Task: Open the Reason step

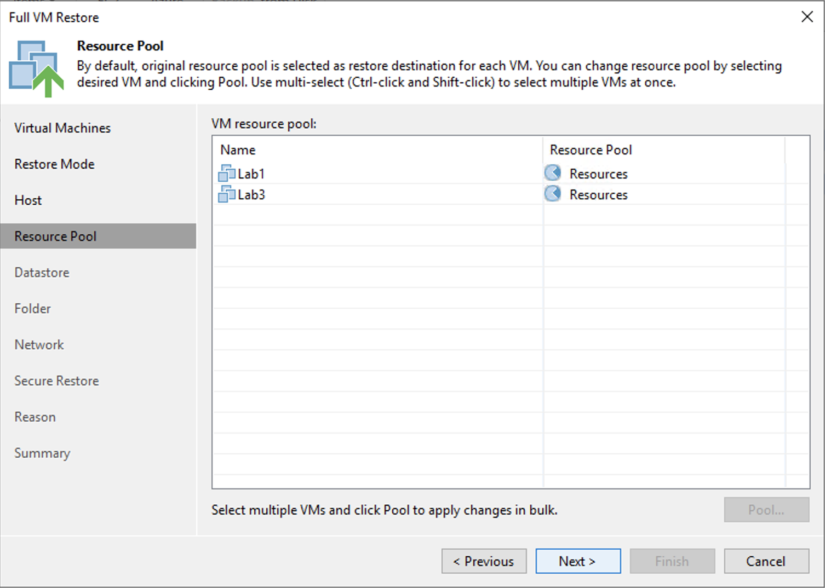Action: point(35,417)
